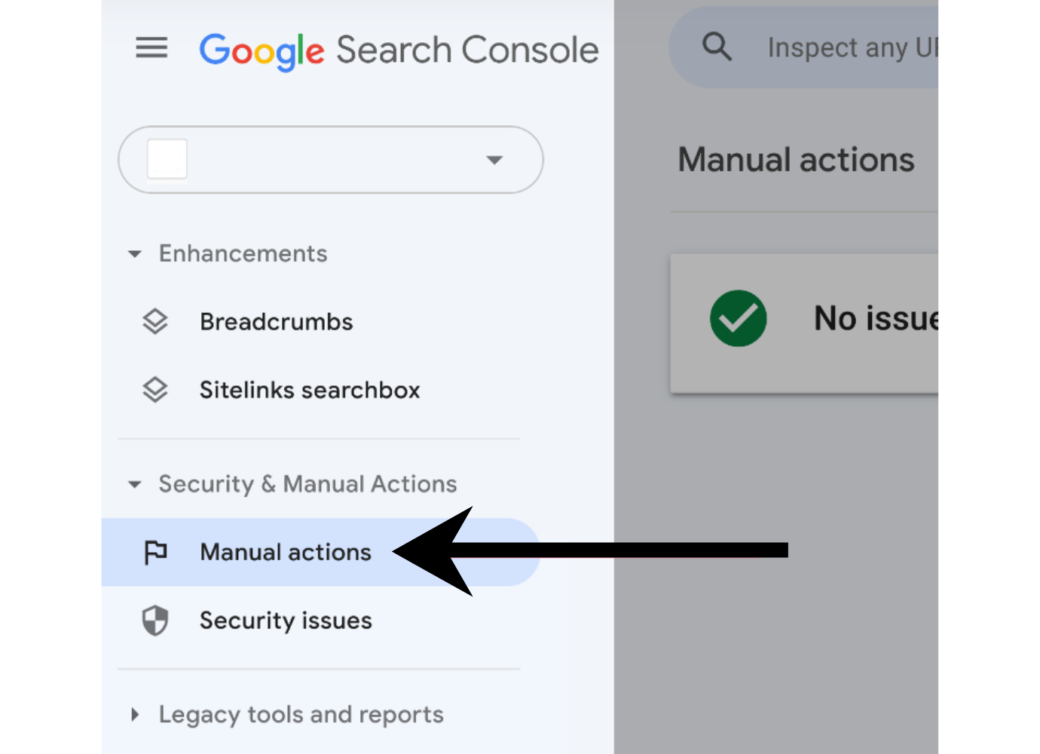
Task: Open the Breadcrumbs report
Action: [x=276, y=322]
